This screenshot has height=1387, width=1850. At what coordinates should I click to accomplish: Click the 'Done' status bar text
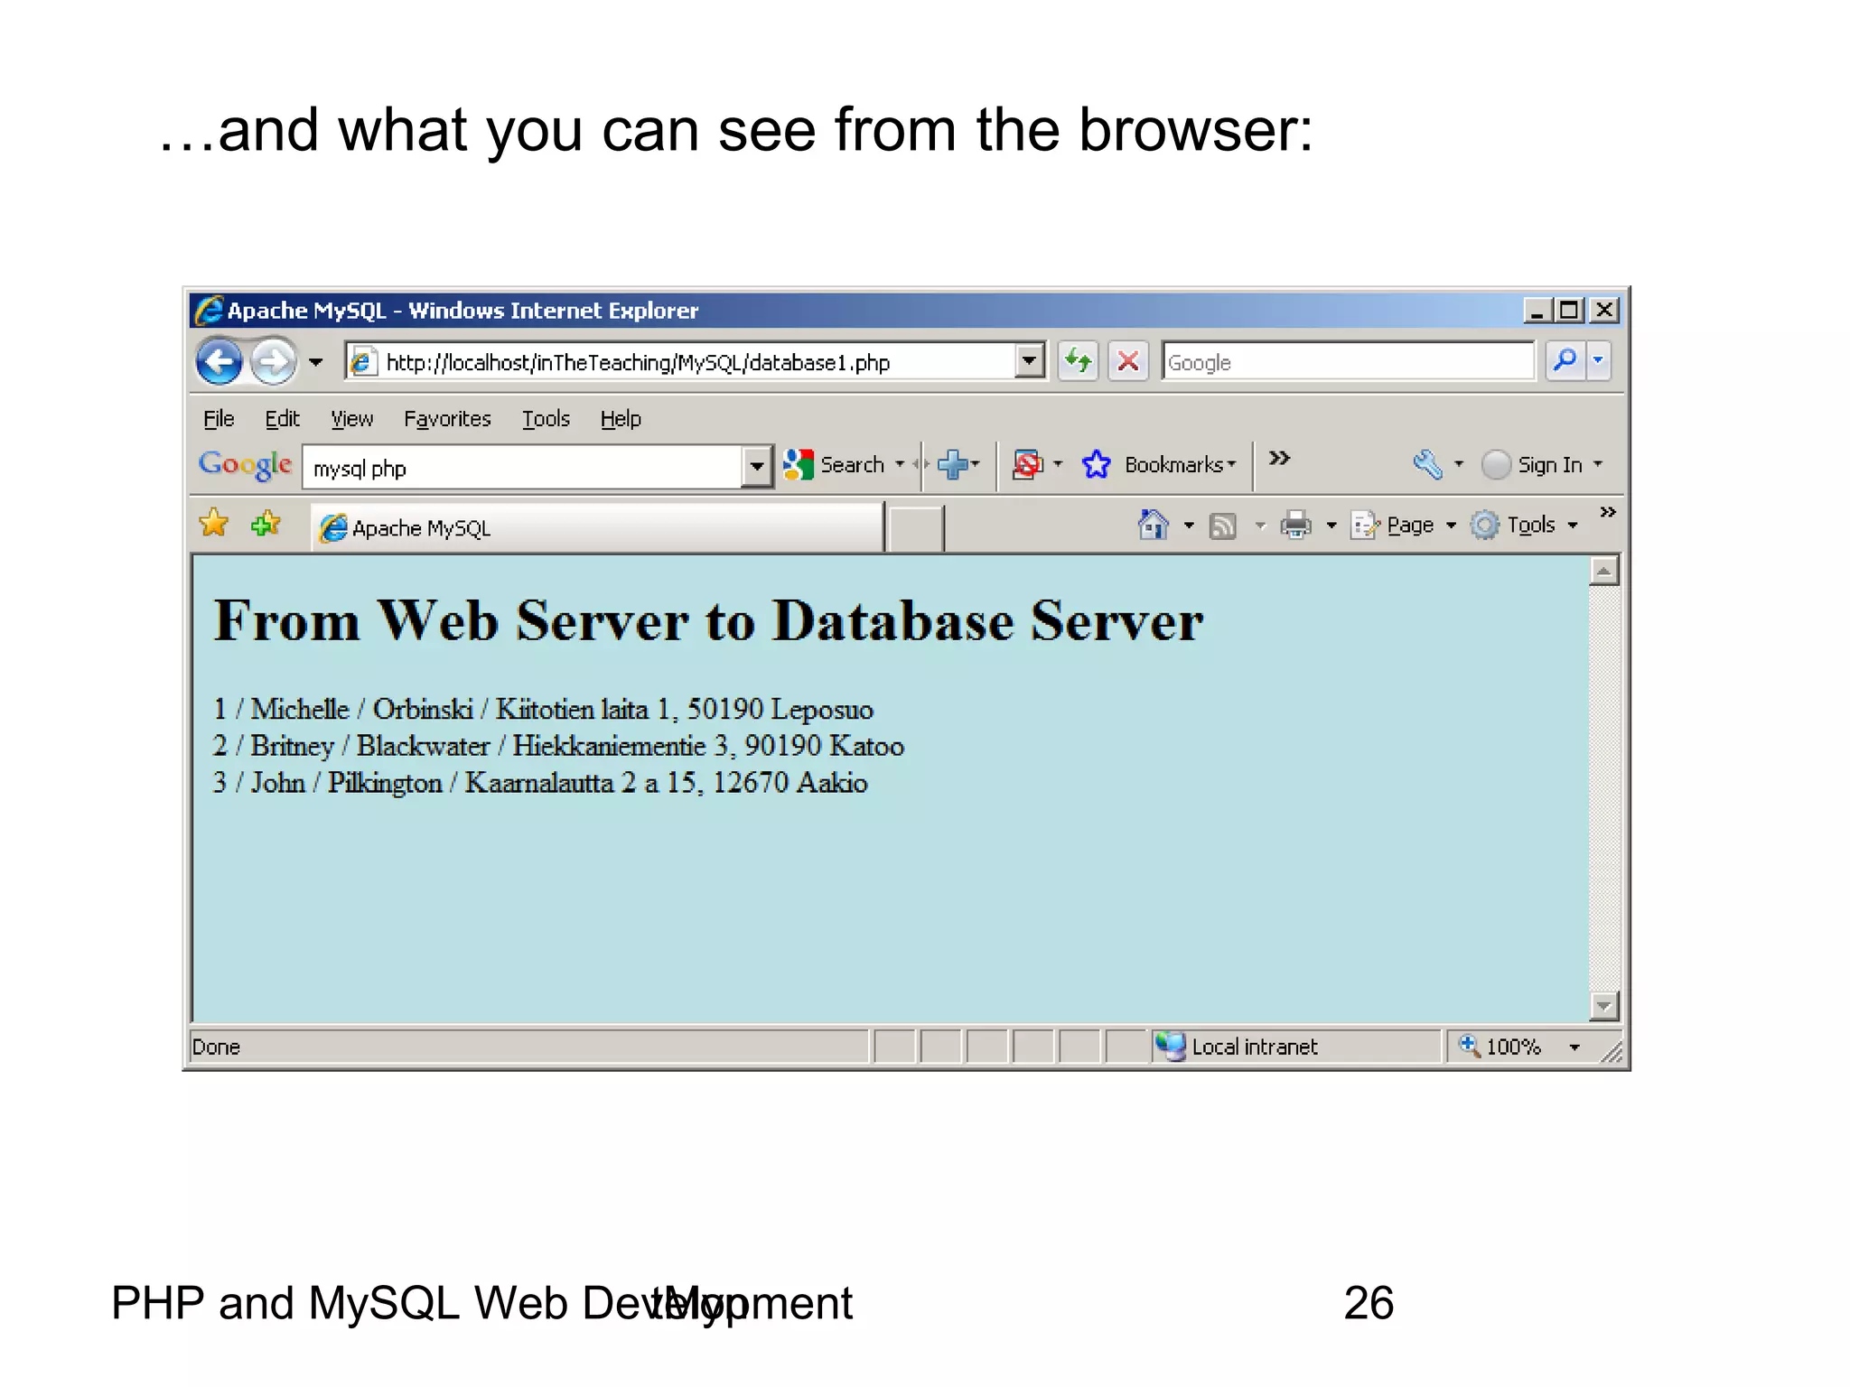click(216, 1047)
